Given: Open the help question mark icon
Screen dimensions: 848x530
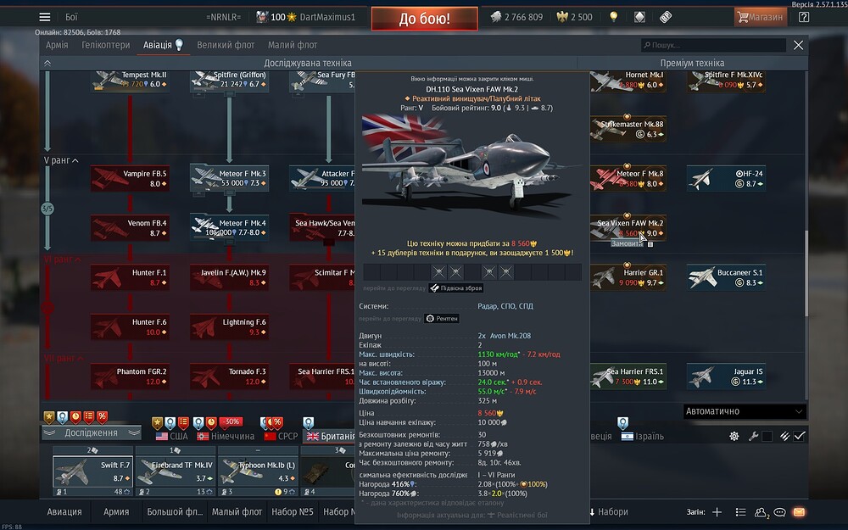Looking at the screenshot, I should pyautogui.click(x=804, y=17).
